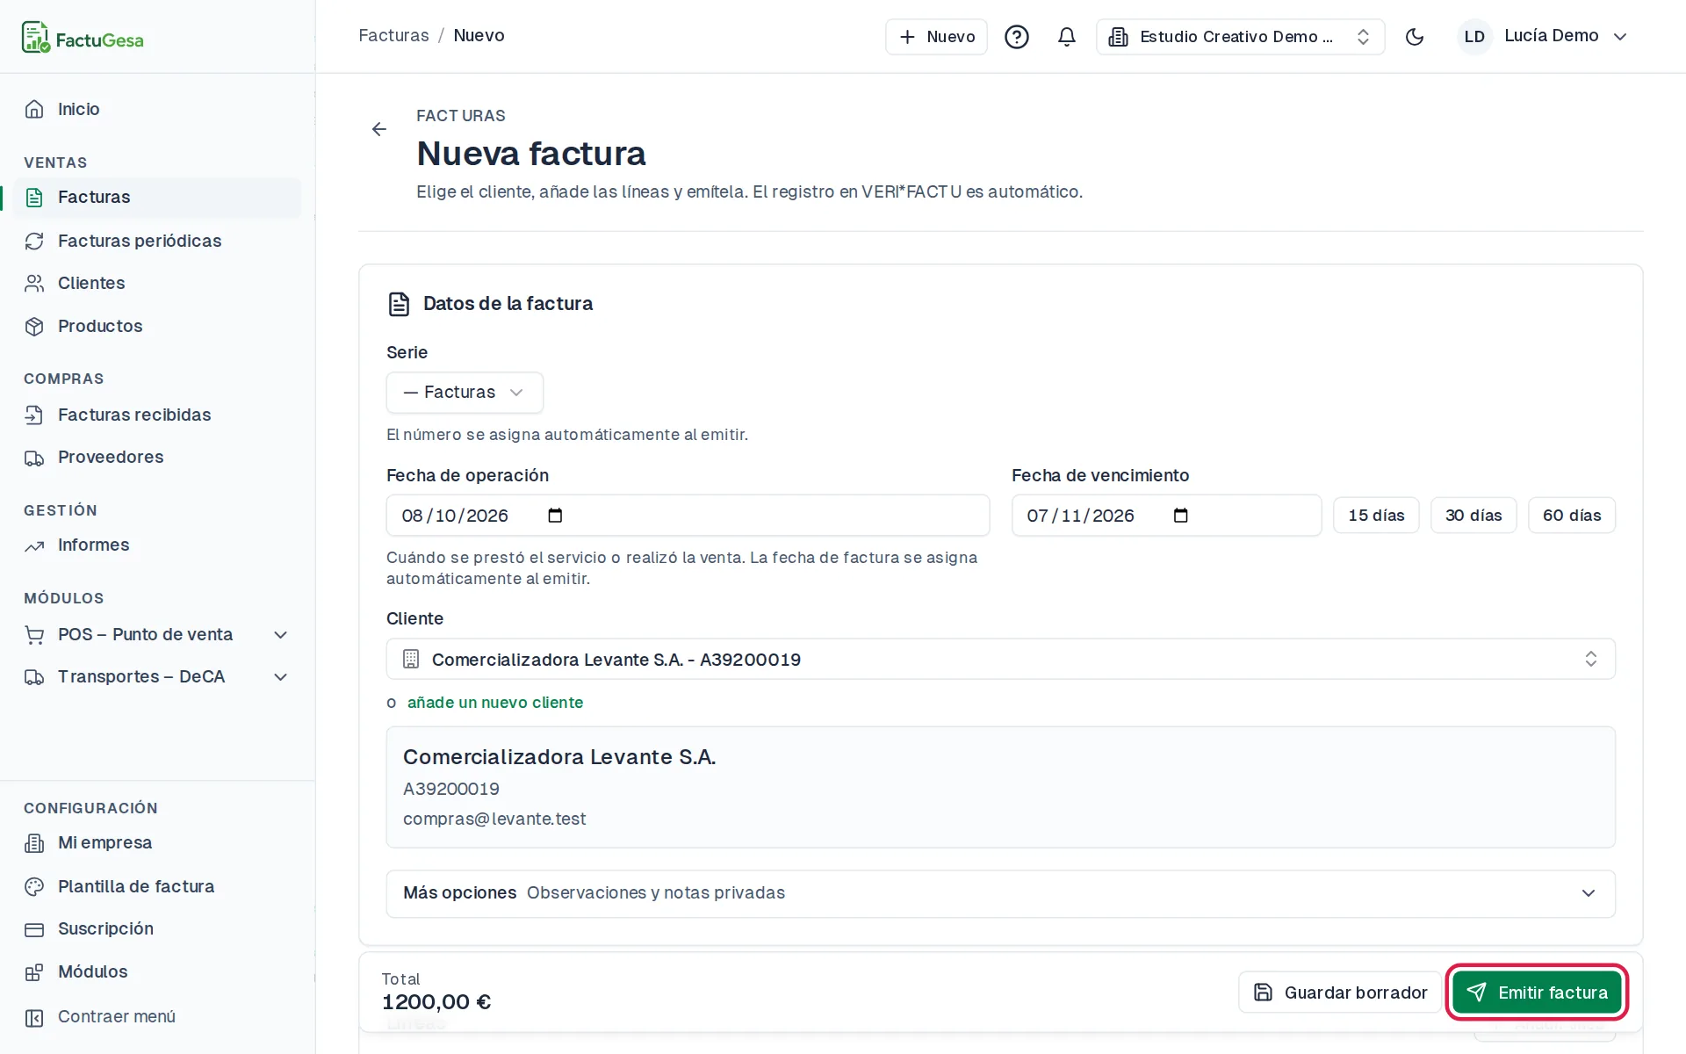Click the Facturas periódicas refresh icon

point(34,241)
